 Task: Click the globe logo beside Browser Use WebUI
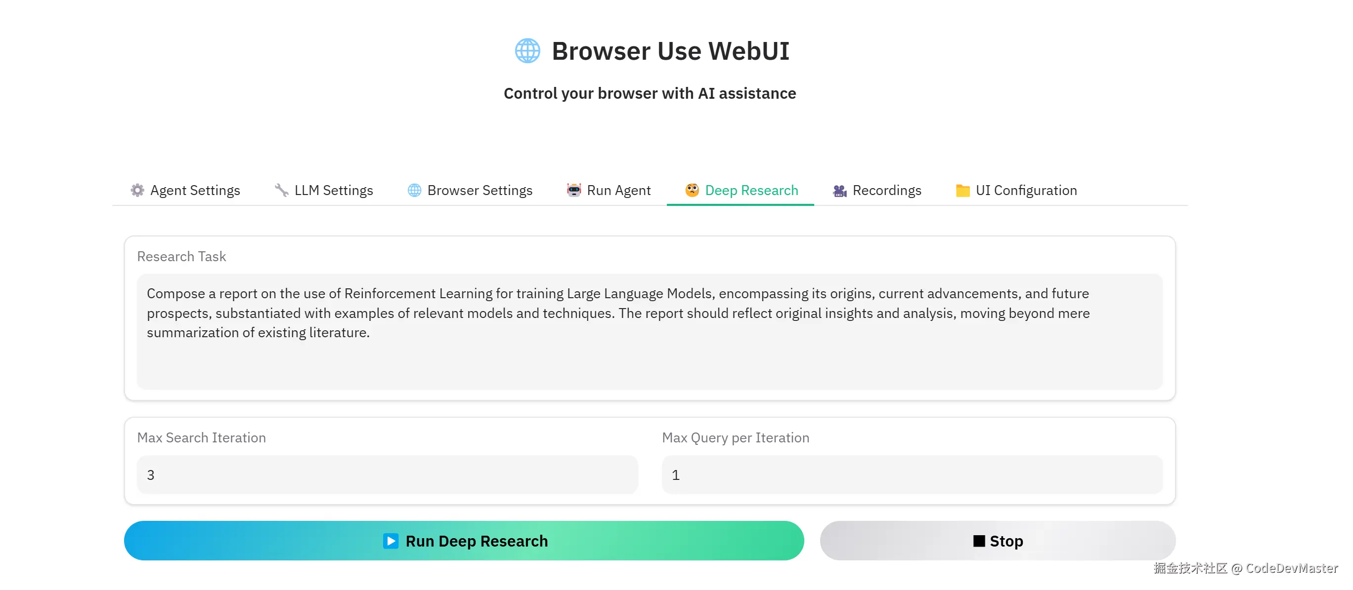click(527, 51)
